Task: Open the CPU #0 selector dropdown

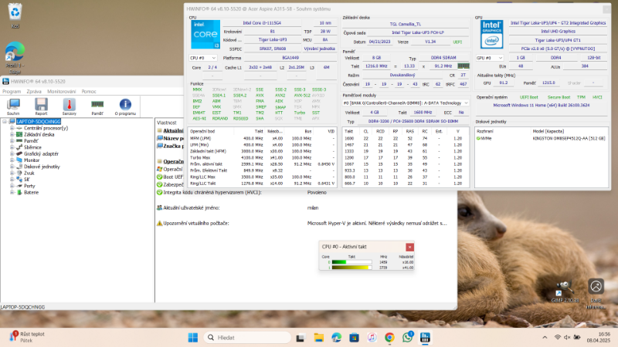Action: tap(203, 58)
